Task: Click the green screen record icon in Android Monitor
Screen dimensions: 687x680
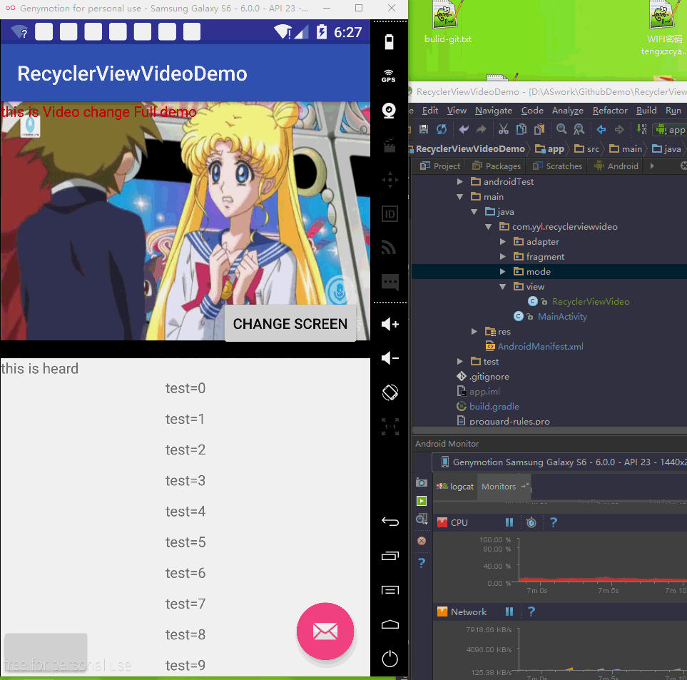Action: [422, 501]
